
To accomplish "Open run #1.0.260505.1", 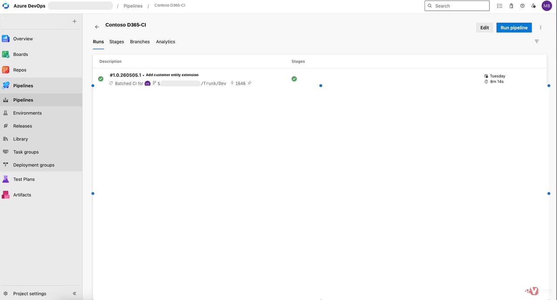I will click(x=125, y=75).
